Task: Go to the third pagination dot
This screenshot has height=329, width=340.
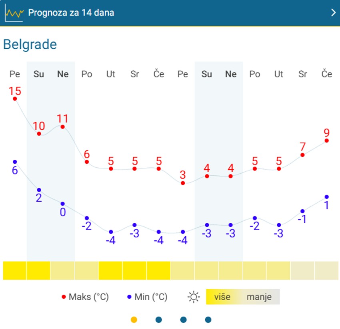Action: (184, 319)
